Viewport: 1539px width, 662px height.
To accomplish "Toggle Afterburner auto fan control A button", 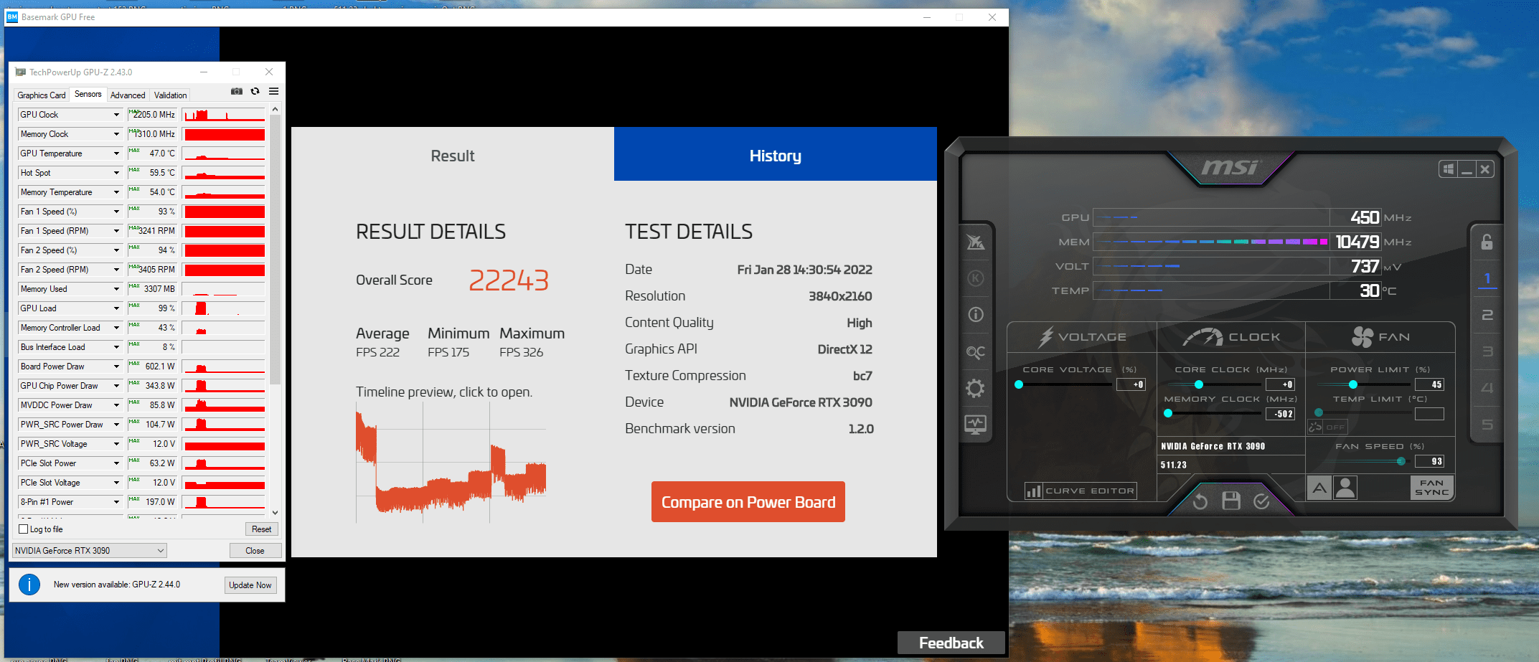I will [x=1319, y=488].
